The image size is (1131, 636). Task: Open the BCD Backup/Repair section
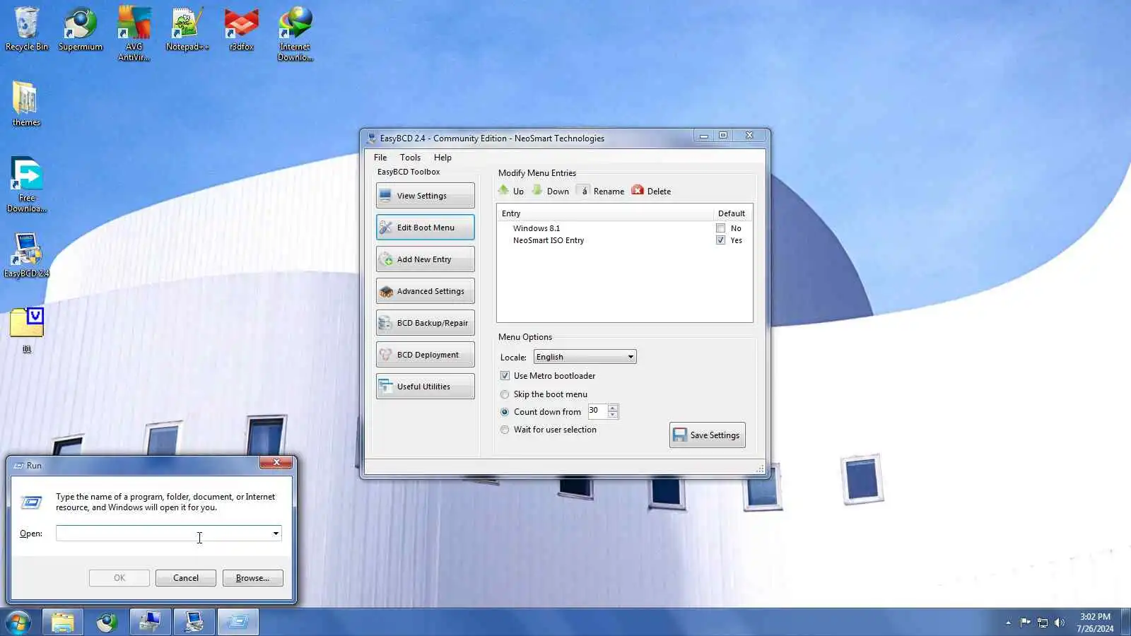coord(426,323)
